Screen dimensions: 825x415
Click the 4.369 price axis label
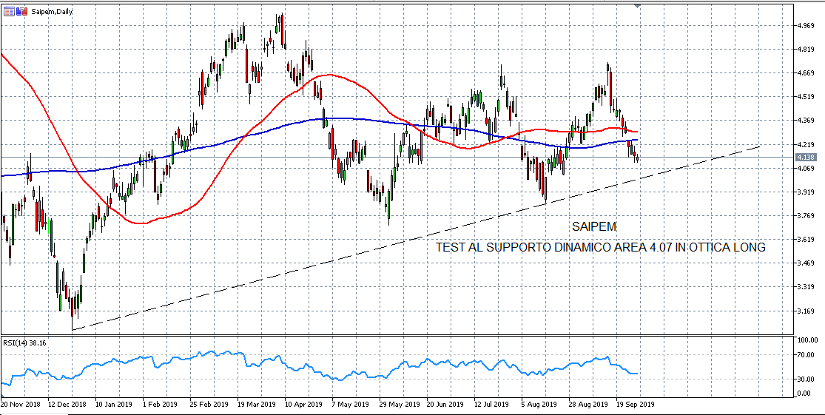(806, 121)
